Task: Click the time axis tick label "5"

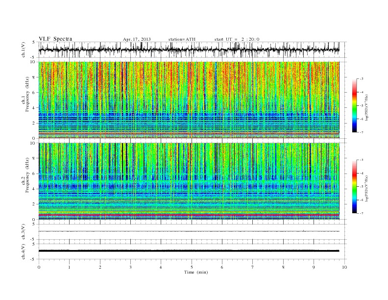Action: click(192, 267)
